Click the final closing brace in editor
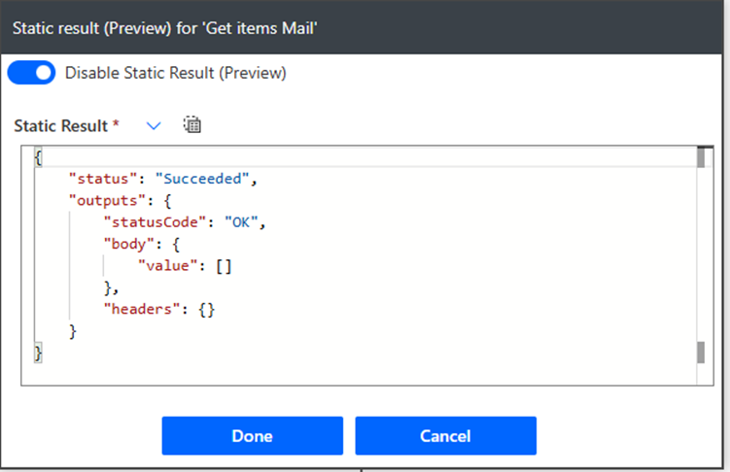The width and height of the screenshot is (730, 472). click(38, 353)
